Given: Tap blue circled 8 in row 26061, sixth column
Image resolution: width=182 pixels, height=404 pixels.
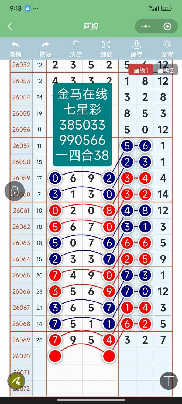Looking at the screenshot, I should click(145, 211).
